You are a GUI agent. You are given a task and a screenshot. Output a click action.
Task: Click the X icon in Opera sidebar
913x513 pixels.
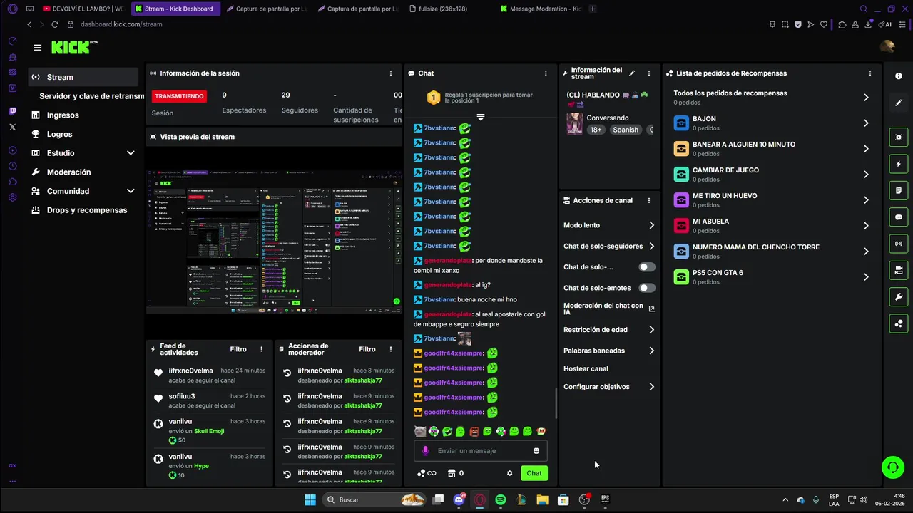click(x=12, y=127)
